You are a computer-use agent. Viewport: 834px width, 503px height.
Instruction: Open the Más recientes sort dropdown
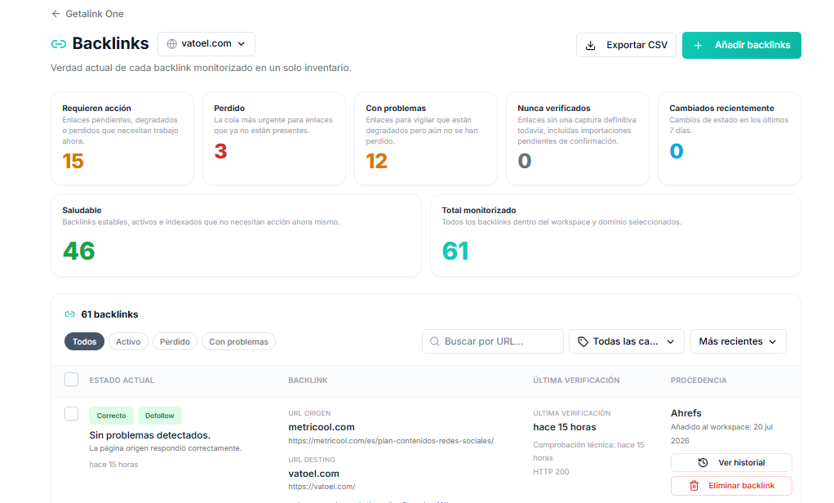pyautogui.click(x=739, y=341)
